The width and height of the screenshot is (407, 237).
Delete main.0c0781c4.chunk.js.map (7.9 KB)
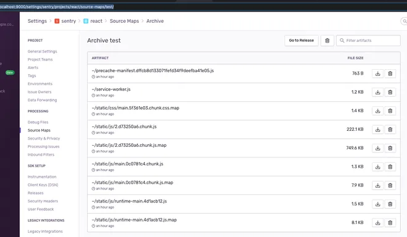(x=390, y=185)
